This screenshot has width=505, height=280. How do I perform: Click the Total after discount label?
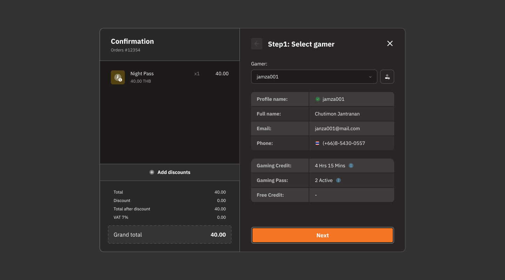tap(132, 209)
